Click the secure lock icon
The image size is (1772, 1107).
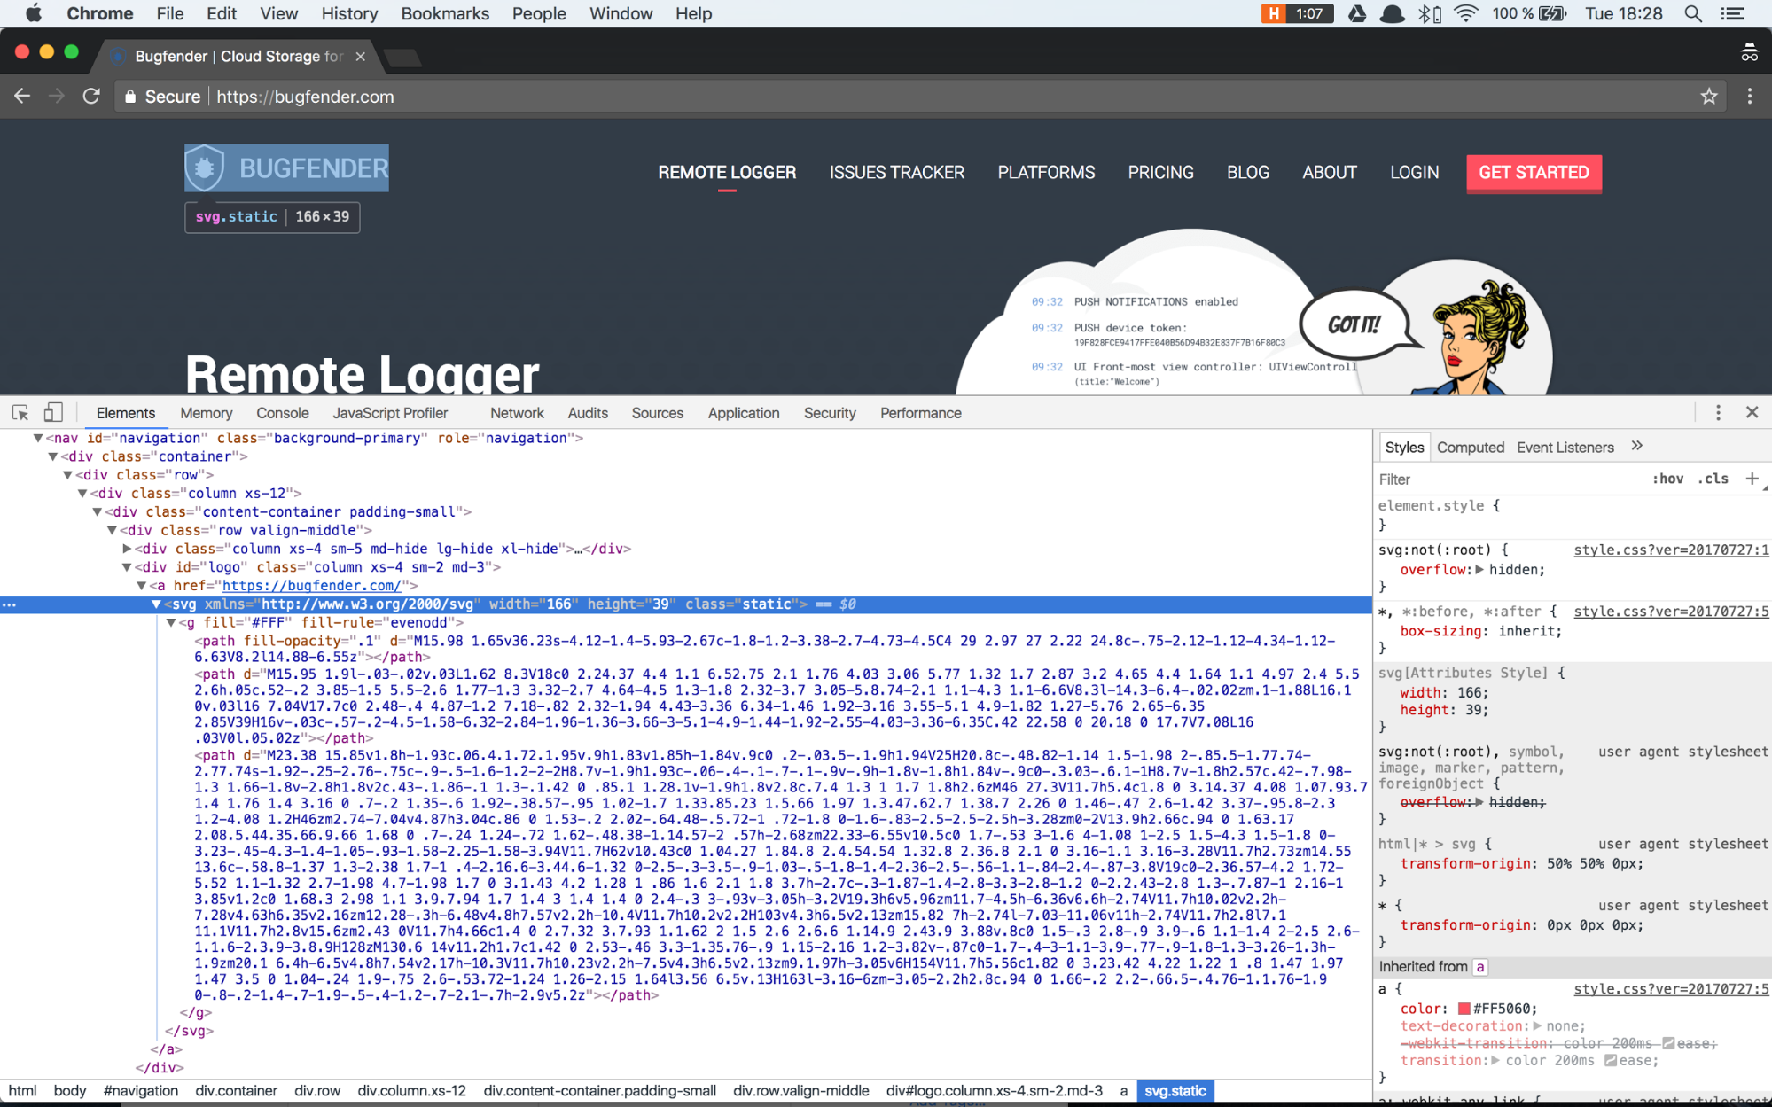[130, 97]
